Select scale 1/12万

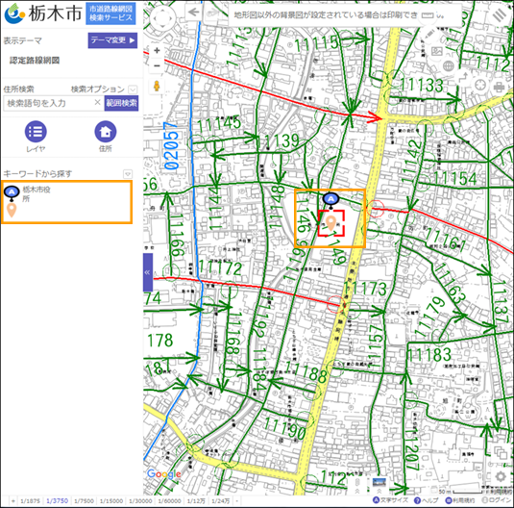pos(196,501)
